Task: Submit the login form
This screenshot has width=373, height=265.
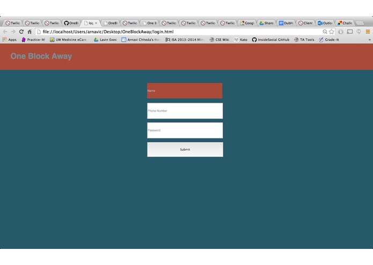Action: pyautogui.click(x=185, y=150)
